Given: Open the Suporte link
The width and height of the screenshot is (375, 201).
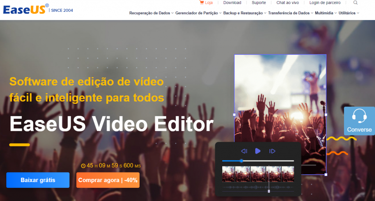Looking at the screenshot, I should pyautogui.click(x=259, y=3).
